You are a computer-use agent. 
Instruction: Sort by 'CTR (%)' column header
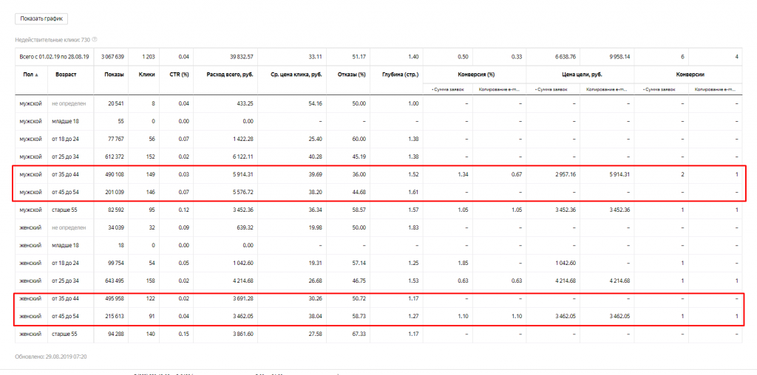[x=179, y=75]
